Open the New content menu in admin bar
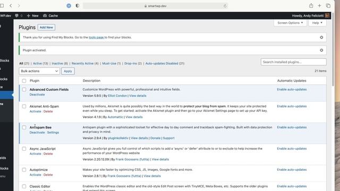340x191 pixels. click(x=33, y=15)
